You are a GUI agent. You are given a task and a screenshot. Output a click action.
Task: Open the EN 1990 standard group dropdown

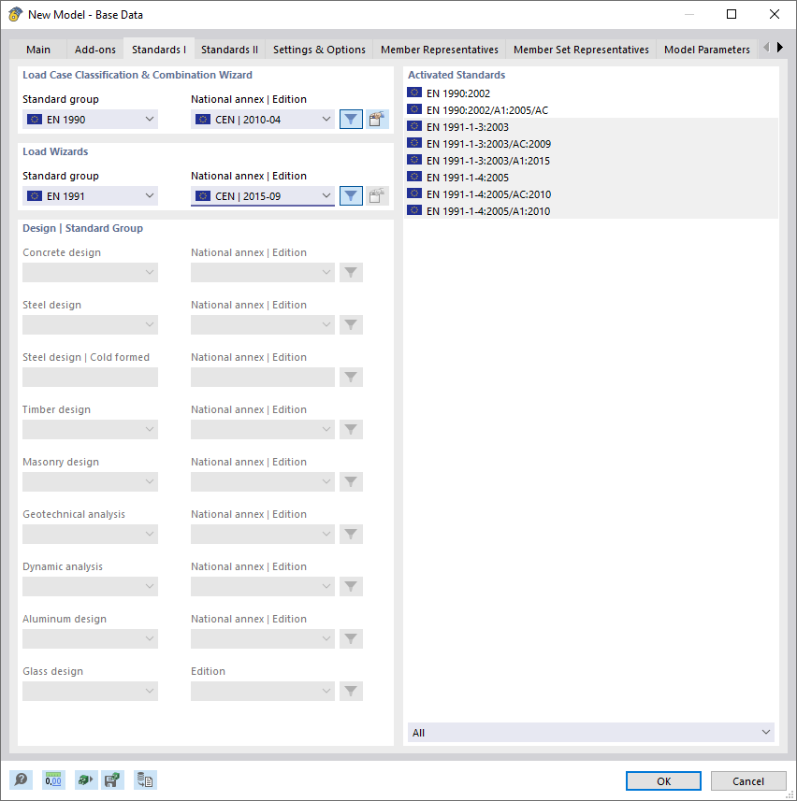pos(90,119)
